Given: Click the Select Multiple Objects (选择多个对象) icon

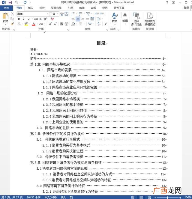Looking at the screenshot, I should pos(136,19).
